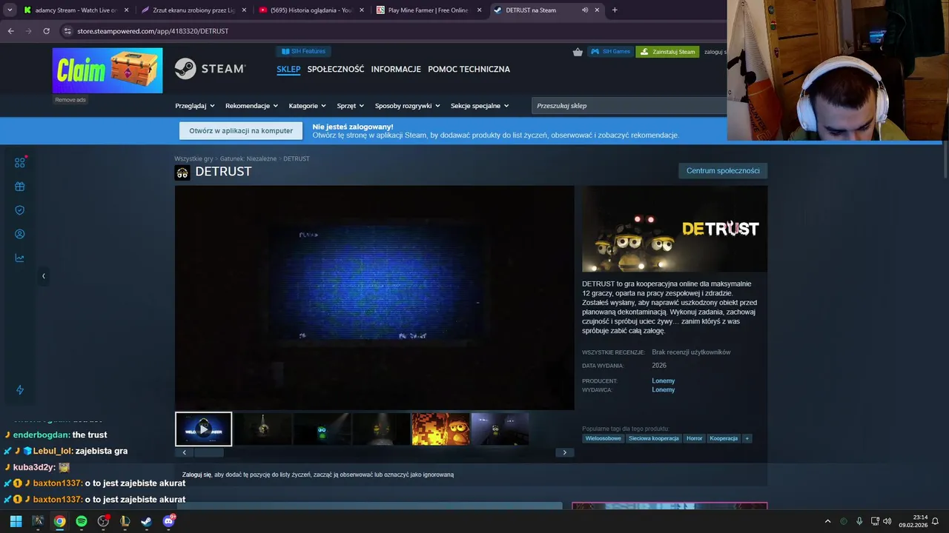Open a new browser tab with plus icon
The height and width of the screenshot is (533, 949).
615,10
